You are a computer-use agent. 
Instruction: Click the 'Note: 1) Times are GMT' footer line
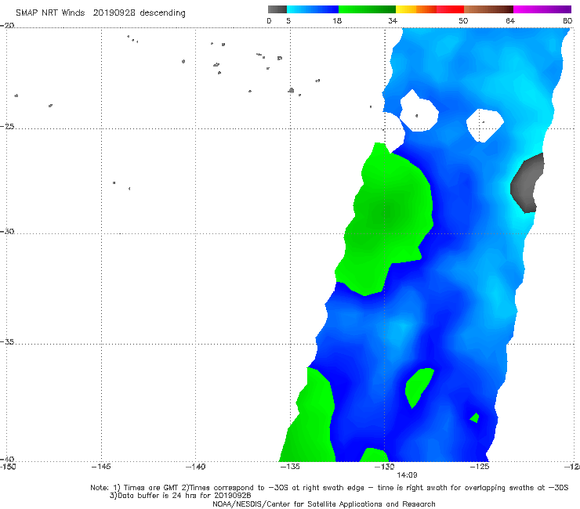(x=329, y=488)
